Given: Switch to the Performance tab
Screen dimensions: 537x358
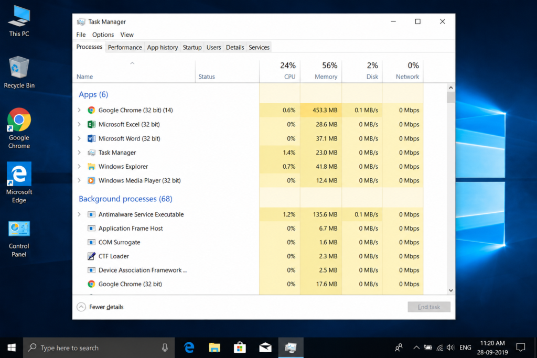Looking at the screenshot, I should [125, 47].
